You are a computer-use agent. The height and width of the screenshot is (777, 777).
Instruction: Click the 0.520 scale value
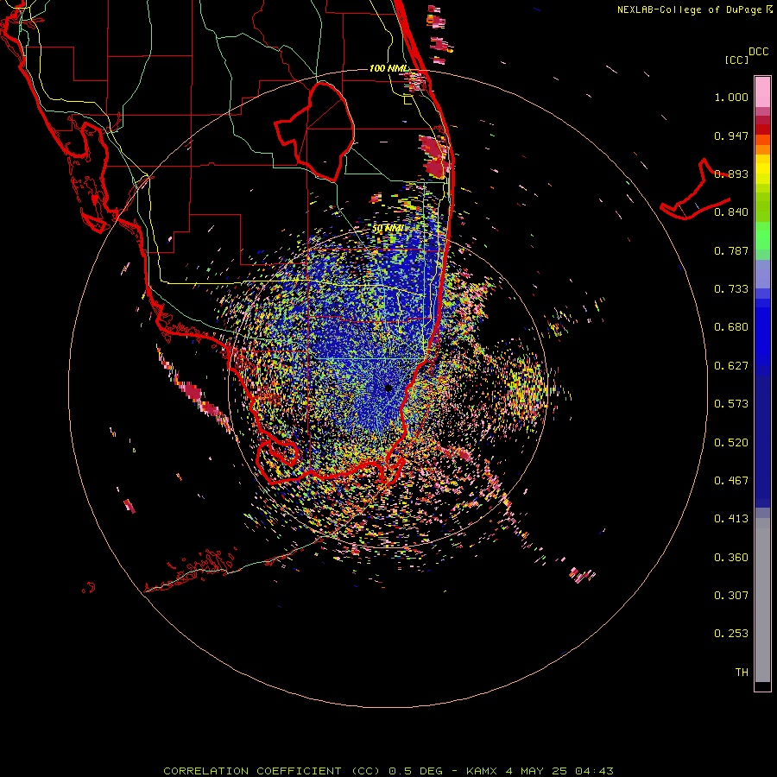point(731,443)
